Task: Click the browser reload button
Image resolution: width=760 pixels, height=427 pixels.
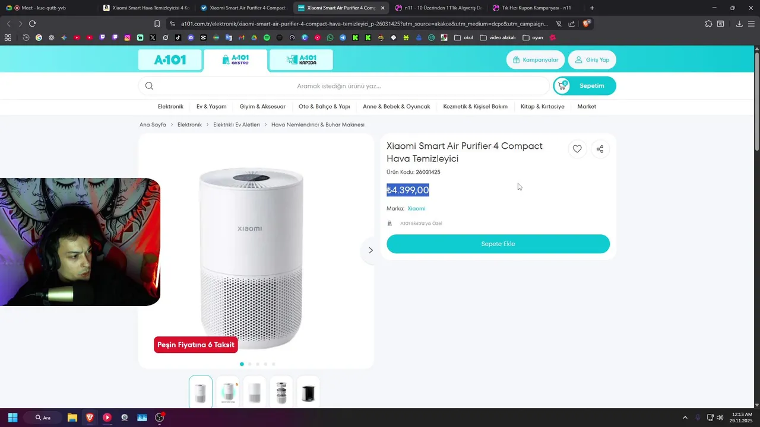Action: (32, 24)
